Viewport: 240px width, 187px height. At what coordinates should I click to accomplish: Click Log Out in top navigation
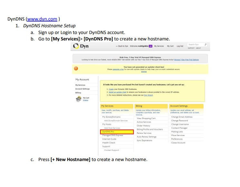(x=180, y=46)
